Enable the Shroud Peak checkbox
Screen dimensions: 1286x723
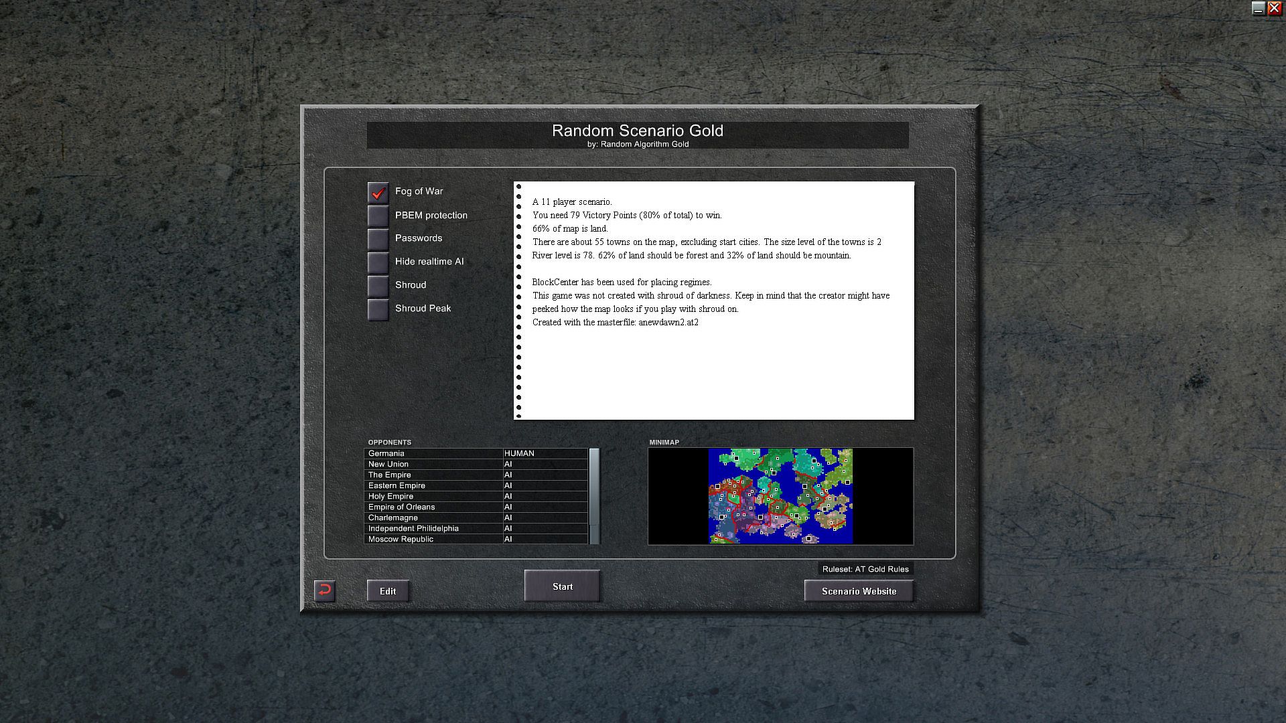(x=378, y=309)
